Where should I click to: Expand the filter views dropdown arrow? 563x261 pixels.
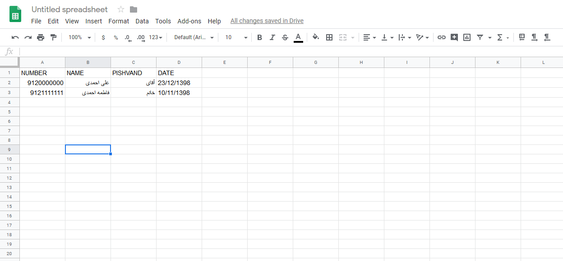[490, 37]
